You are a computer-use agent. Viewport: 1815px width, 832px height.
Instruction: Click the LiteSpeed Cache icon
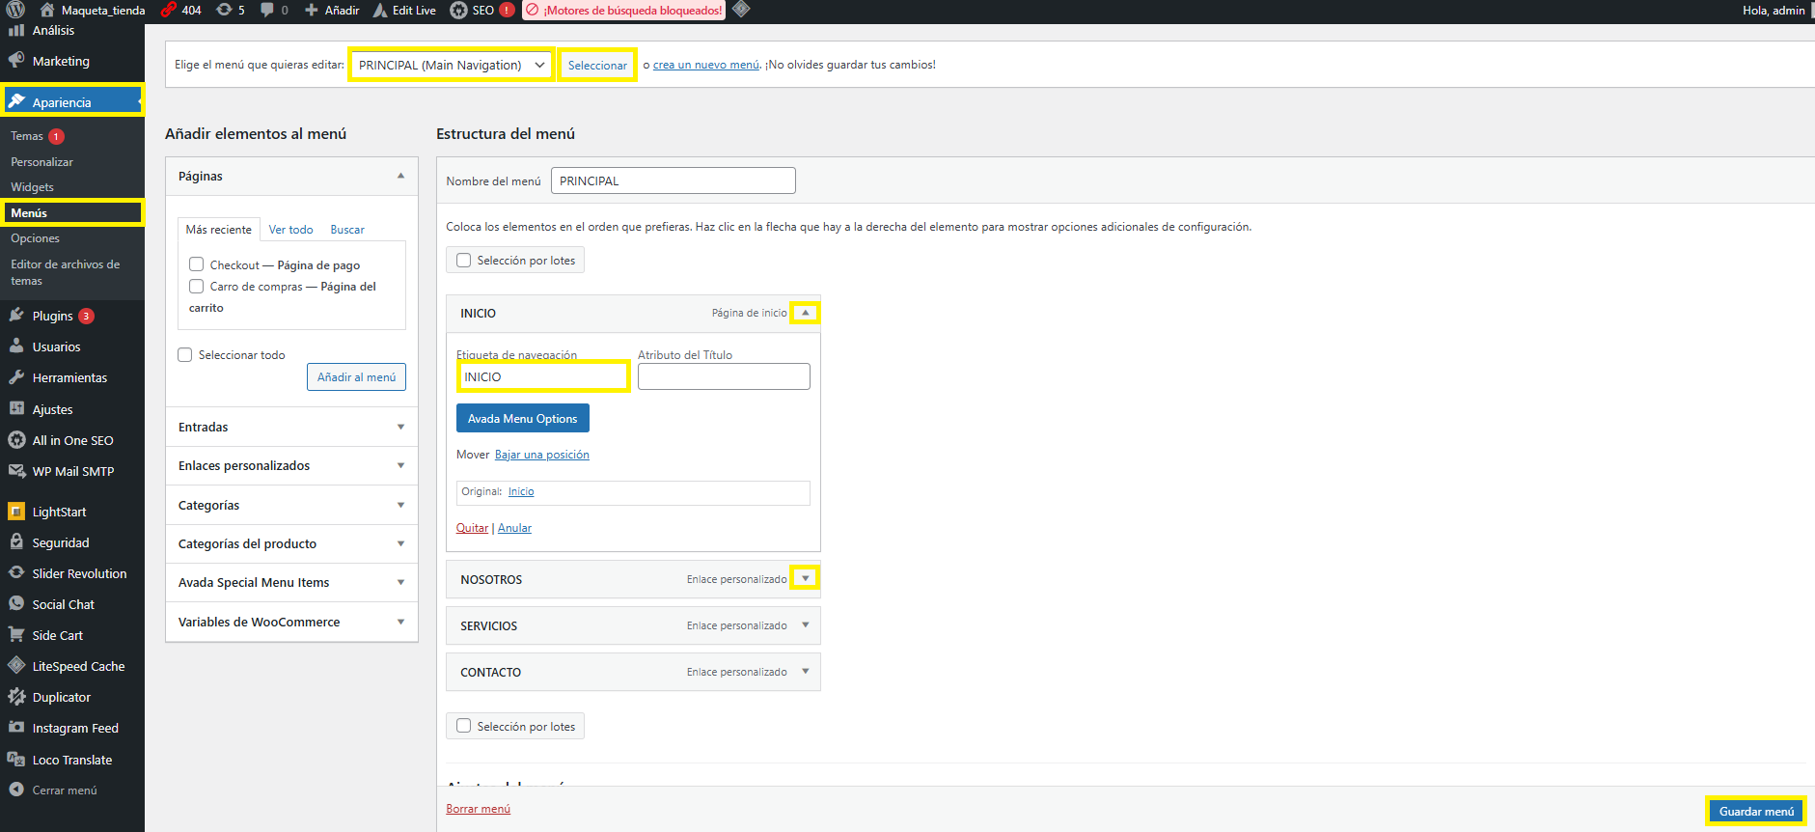(x=16, y=666)
